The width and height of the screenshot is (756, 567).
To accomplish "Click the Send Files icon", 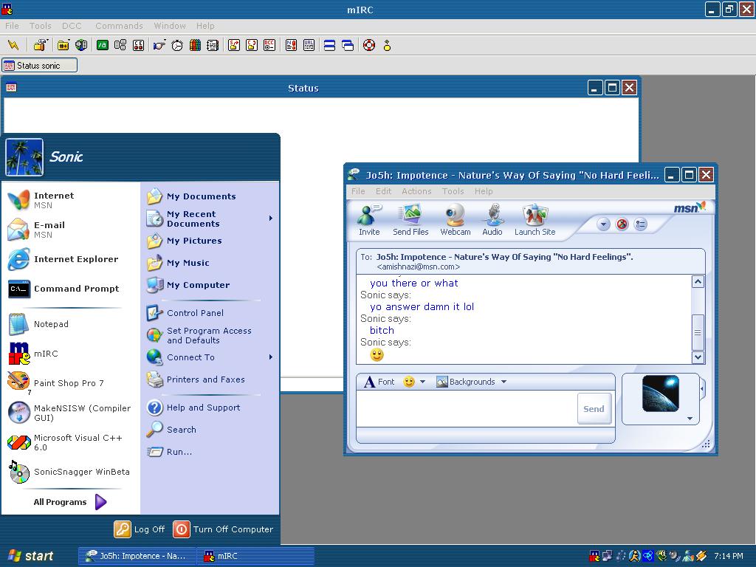I will 410,220.
